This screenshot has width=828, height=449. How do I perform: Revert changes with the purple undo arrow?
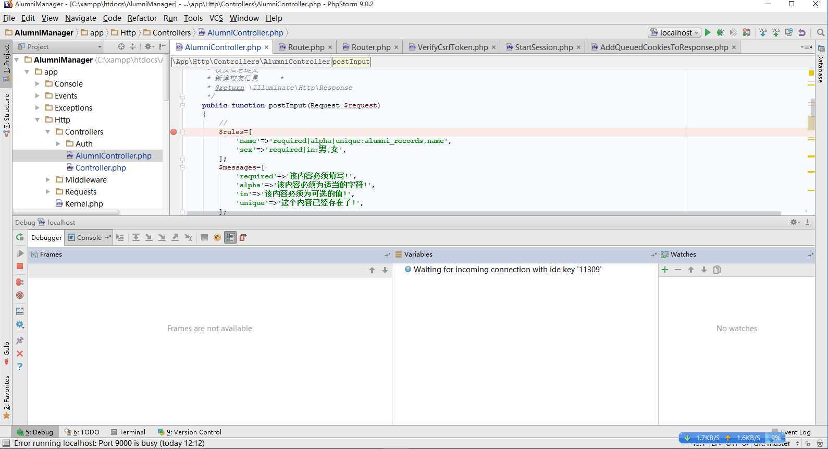coord(802,32)
